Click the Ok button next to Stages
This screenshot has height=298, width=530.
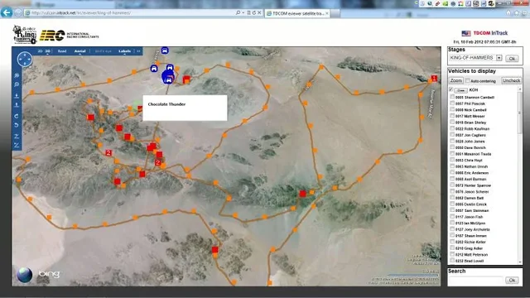pyautogui.click(x=512, y=59)
